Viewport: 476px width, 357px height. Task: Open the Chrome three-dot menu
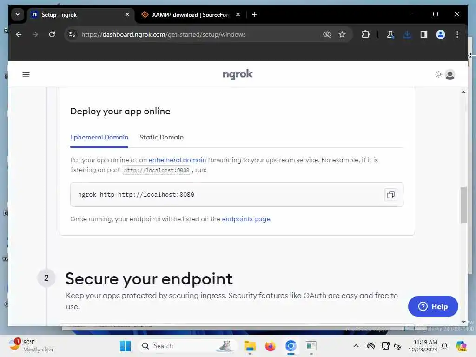[457, 34]
